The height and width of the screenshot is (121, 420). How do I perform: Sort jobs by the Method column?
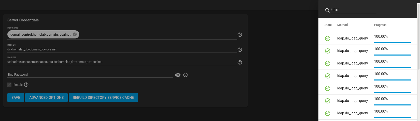pos(342,25)
